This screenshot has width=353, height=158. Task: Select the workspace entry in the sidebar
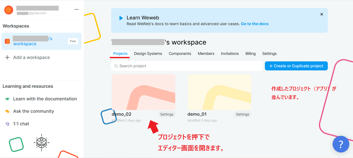pos(41,41)
